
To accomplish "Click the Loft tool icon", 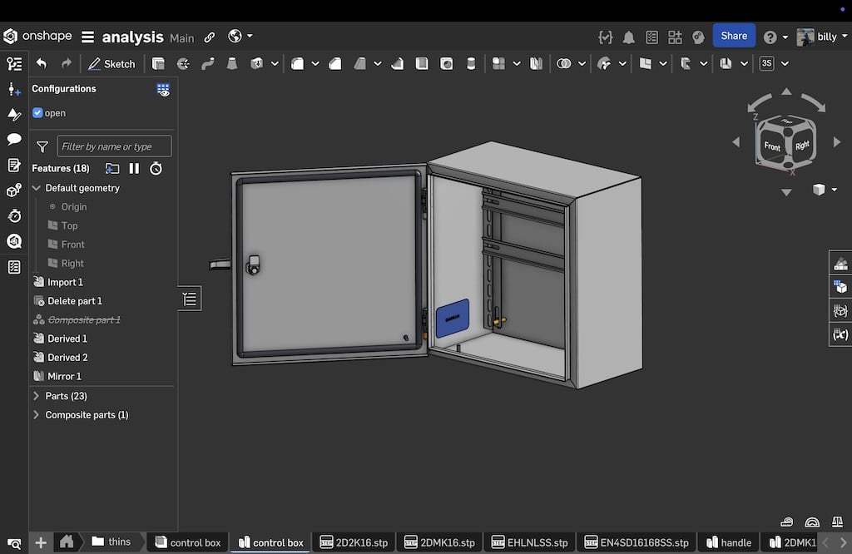I will [x=232, y=63].
